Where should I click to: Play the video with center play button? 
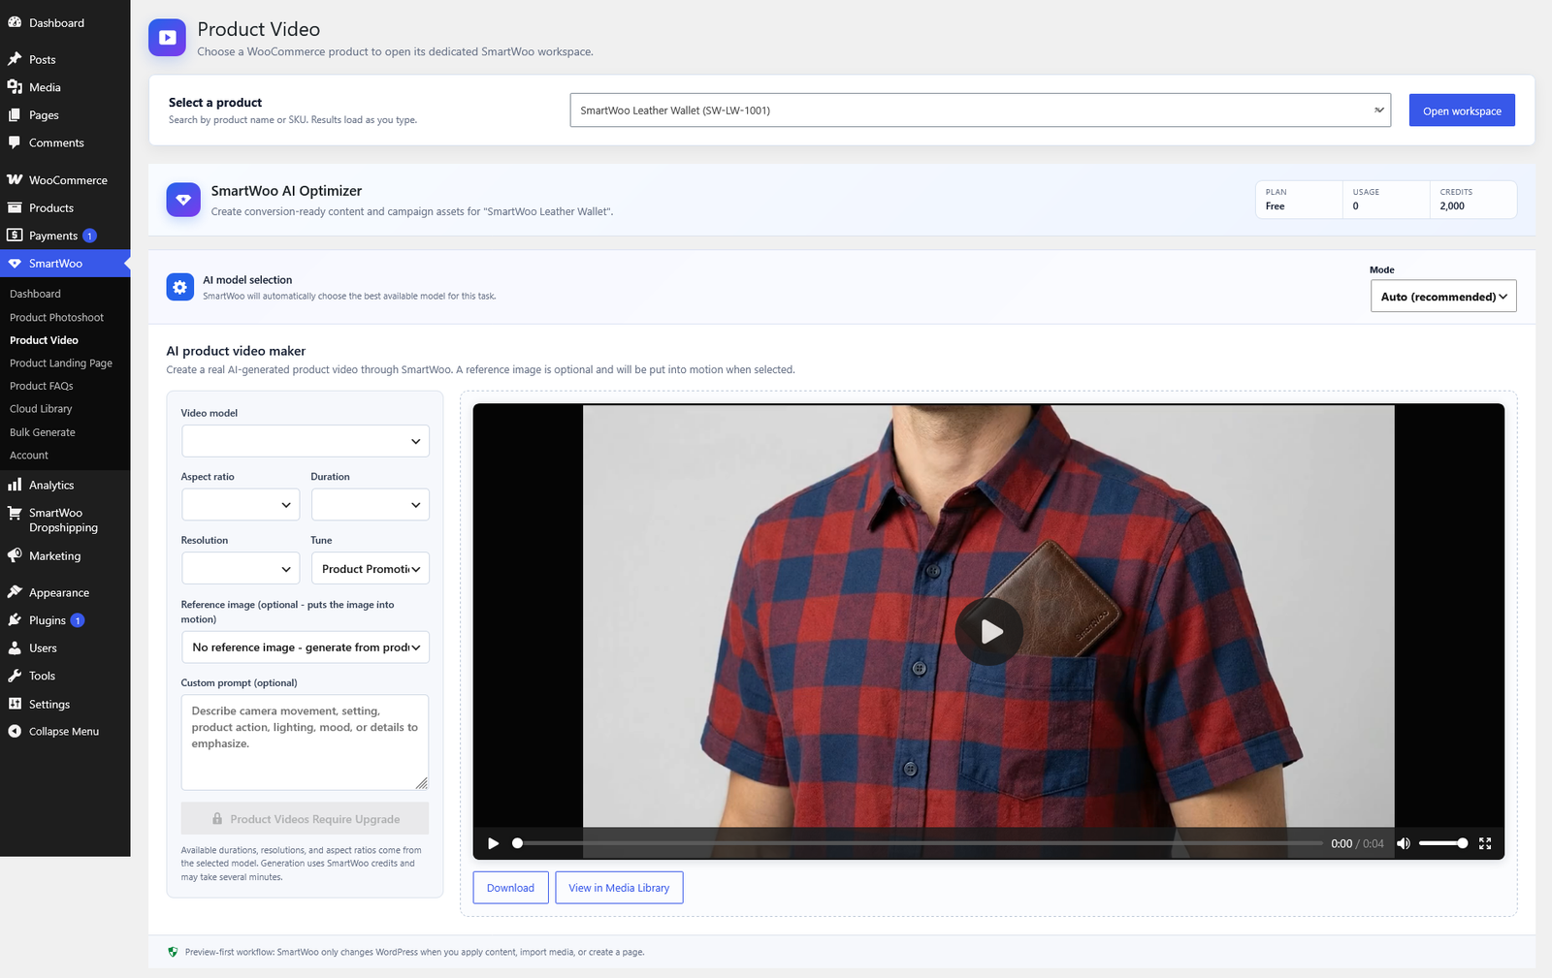[988, 631]
